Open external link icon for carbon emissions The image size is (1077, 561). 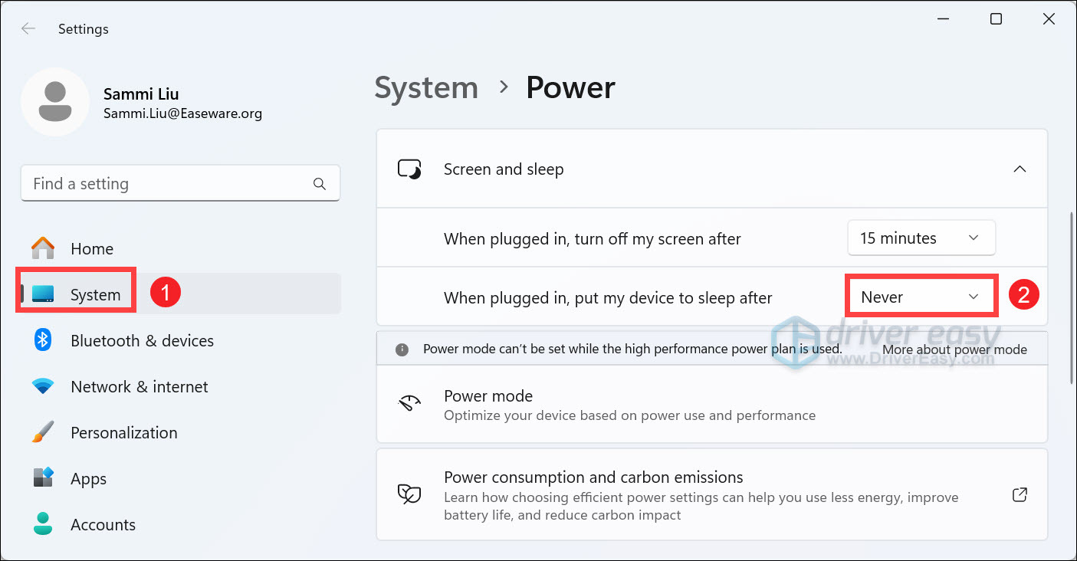tap(1020, 495)
